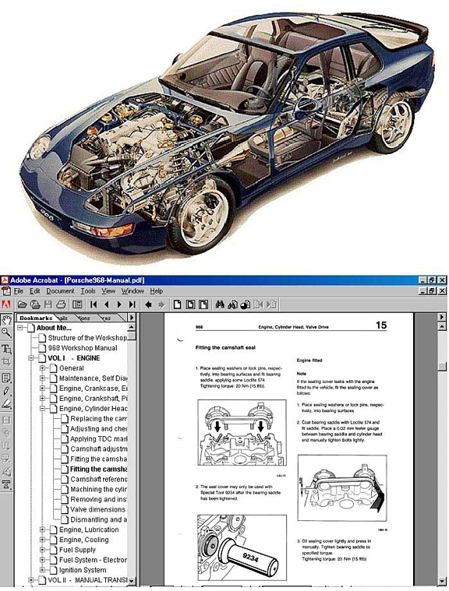The height and width of the screenshot is (591, 449).
Task: Click bookmarks panel scroll up arrow
Action: [131, 327]
